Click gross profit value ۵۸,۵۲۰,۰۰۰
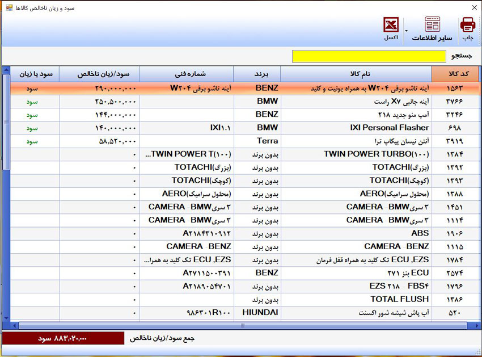The image size is (482, 357). click(117, 141)
